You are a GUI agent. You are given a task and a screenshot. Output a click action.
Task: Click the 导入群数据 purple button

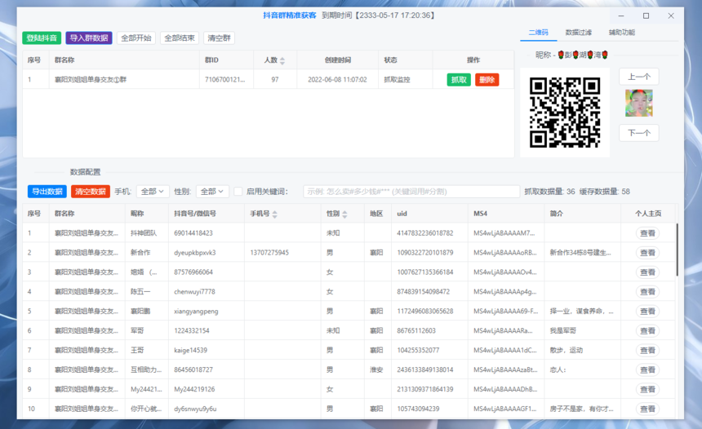[89, 38]
